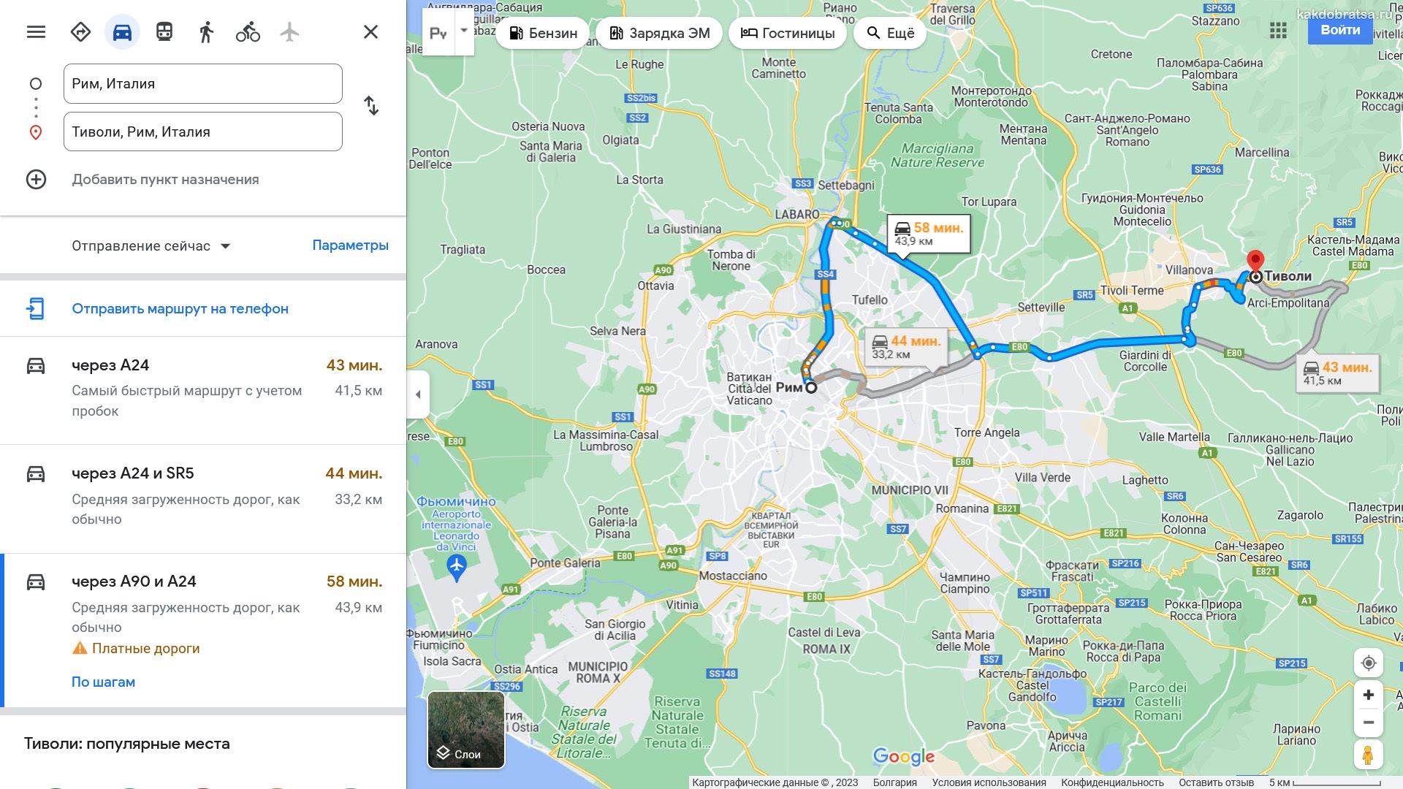
Task: Click 58 мин. route label on map
Action: coord(929,234)
